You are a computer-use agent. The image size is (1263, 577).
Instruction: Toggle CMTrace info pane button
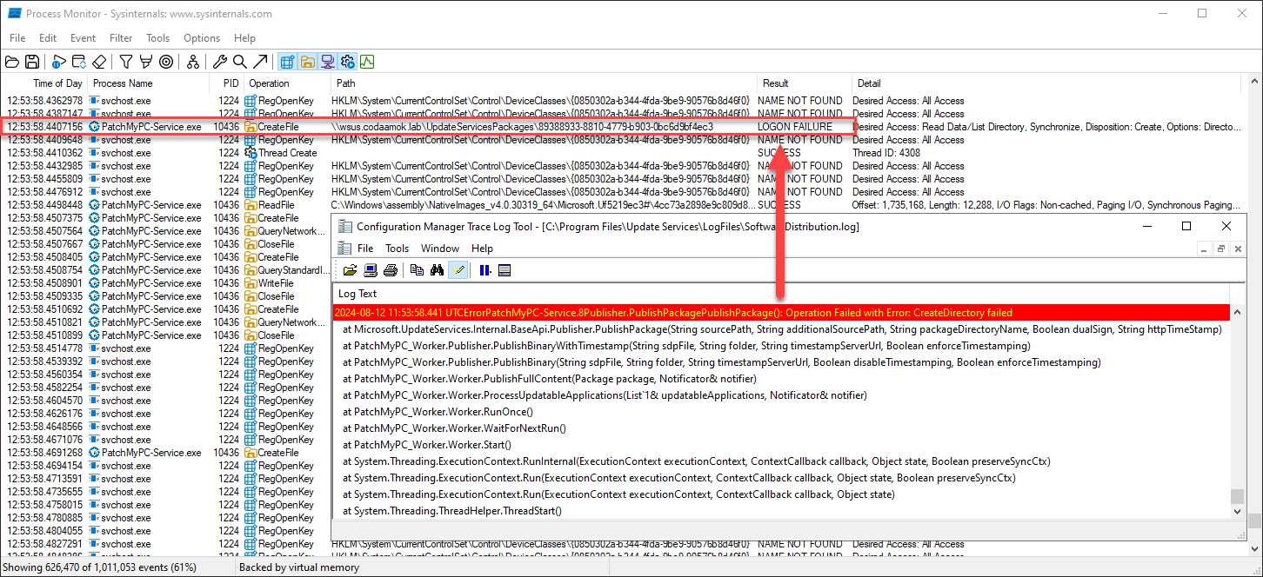point(505,270)
